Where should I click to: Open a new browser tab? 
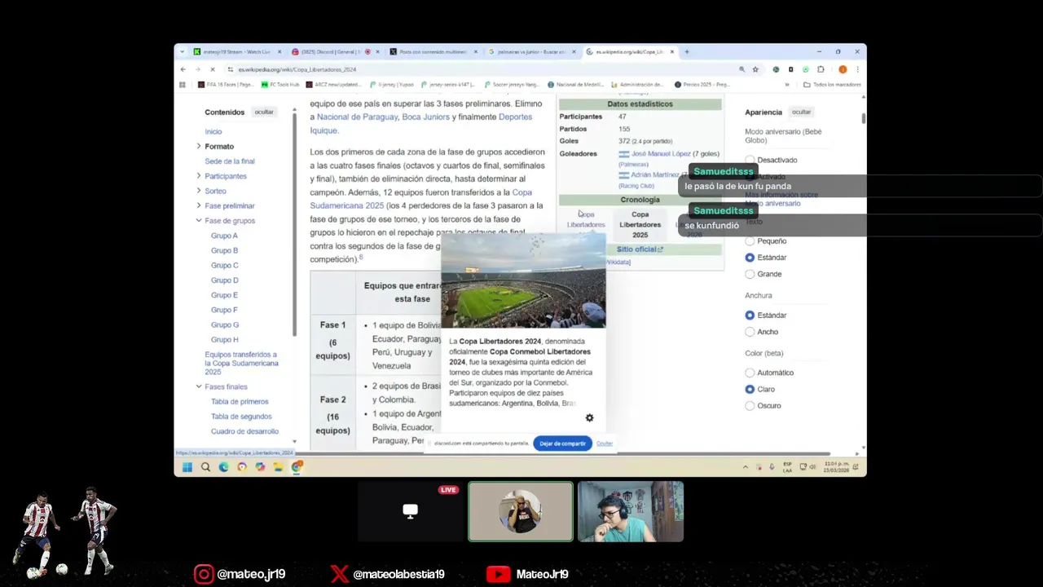click(x=686, y=51)
